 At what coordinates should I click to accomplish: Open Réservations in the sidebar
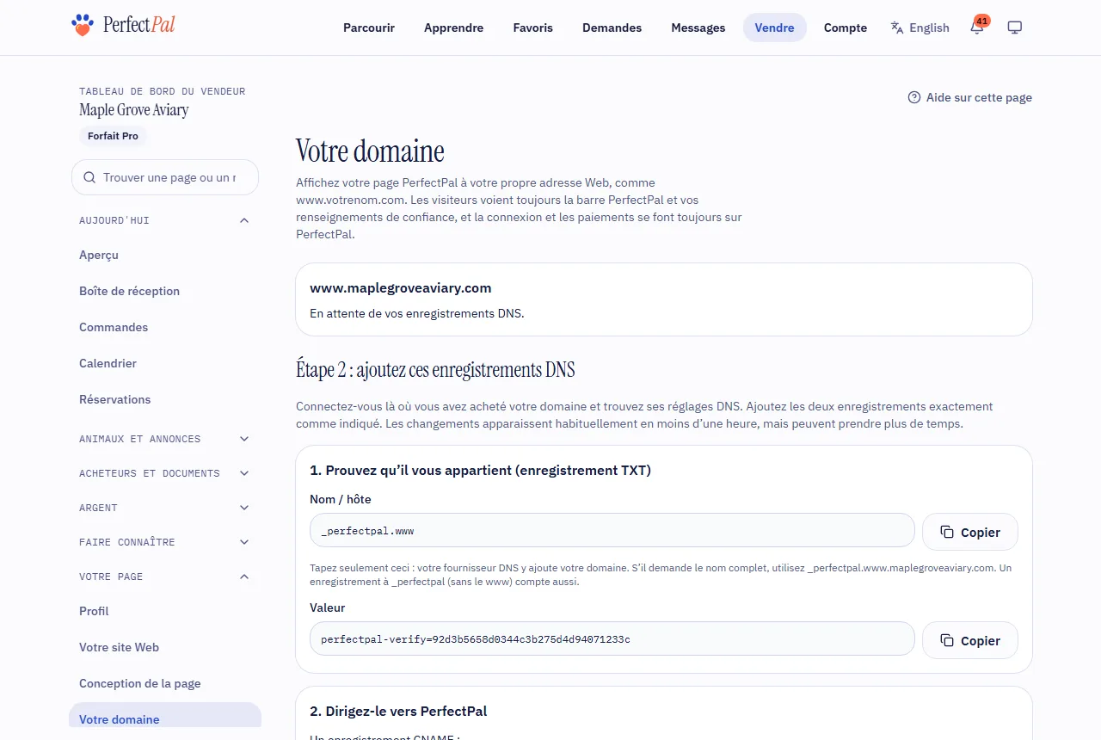[165, 399]
